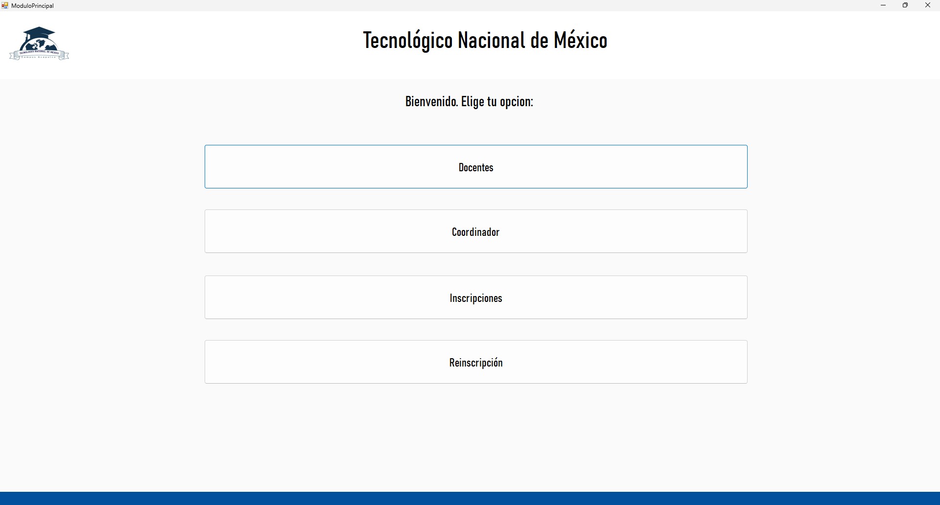The width and height of the screenshot is (940, 505).
Task: Select the Docentes option
Action: point(475,166)
